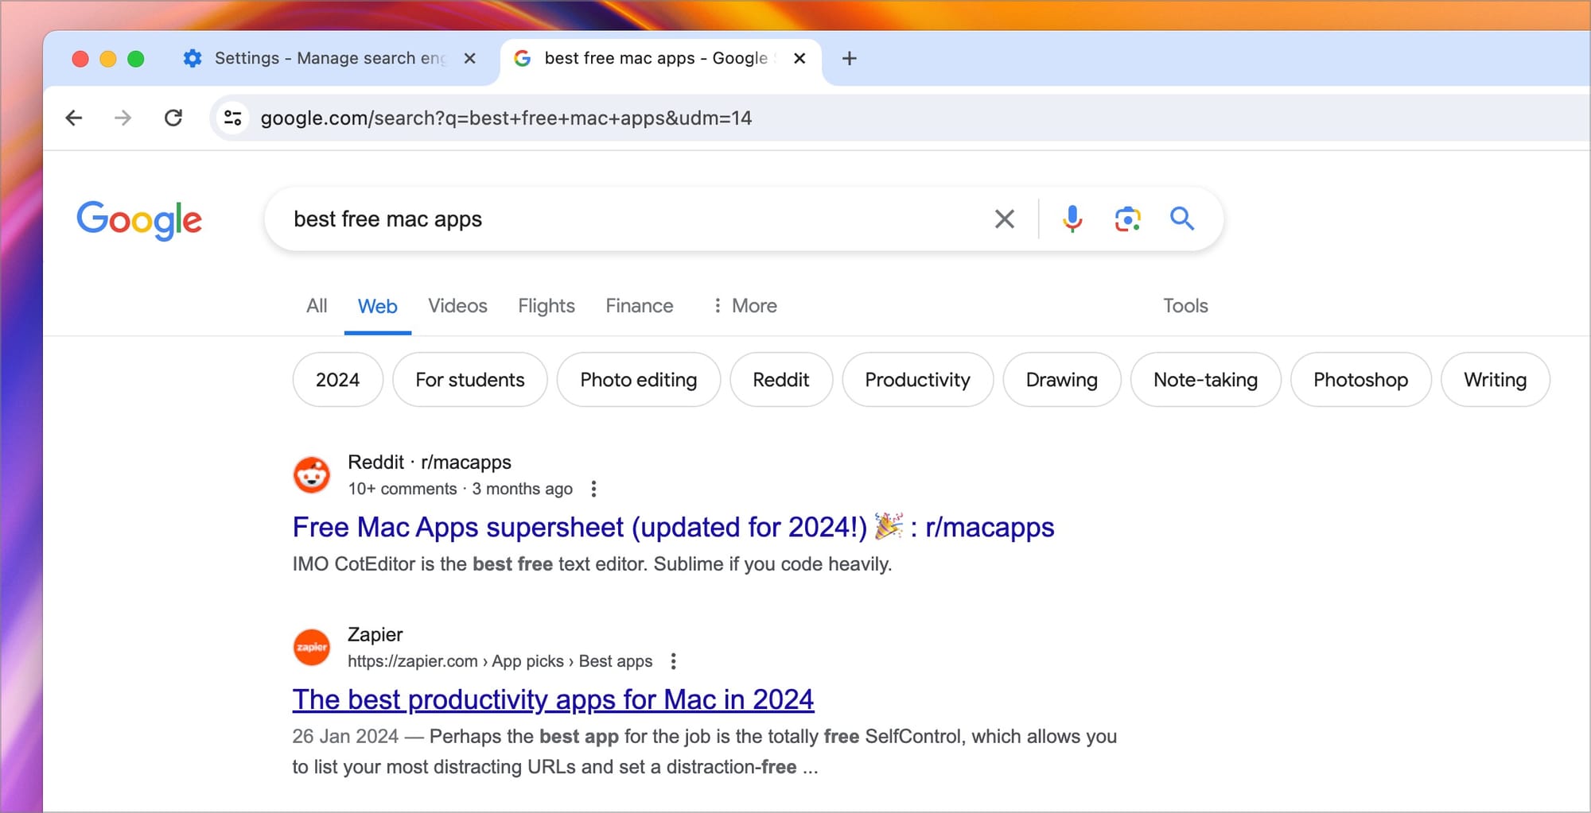
Task: Click the Zapier source name
Action: tap(375, 635)
